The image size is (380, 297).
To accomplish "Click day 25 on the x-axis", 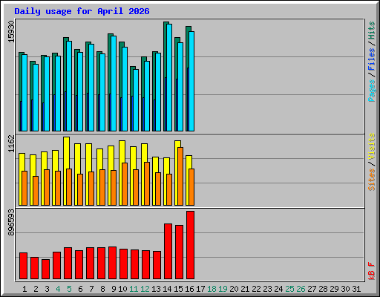I will coord(289,289).
